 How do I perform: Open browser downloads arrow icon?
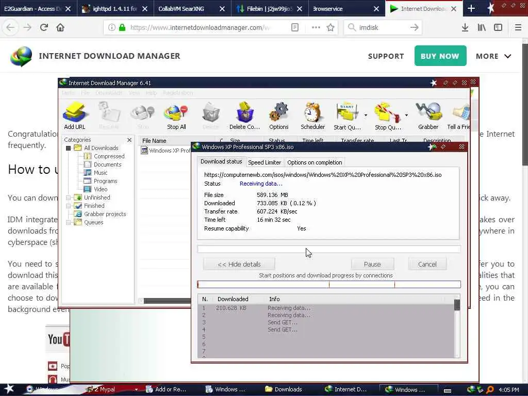coord(465,27)
